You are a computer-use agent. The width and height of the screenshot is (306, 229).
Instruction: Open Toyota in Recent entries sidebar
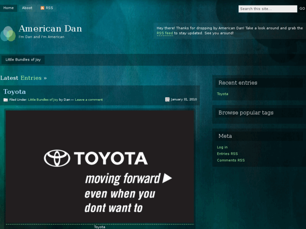[223, 94]
